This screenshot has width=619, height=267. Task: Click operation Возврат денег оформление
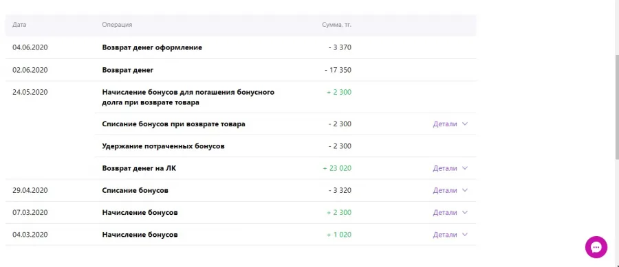point(152,47)
